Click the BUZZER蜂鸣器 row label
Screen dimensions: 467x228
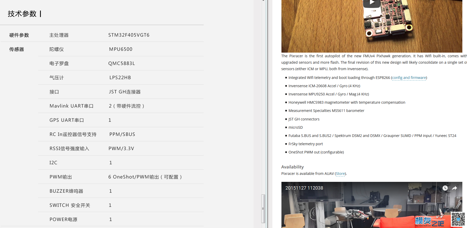click(66, 191)
